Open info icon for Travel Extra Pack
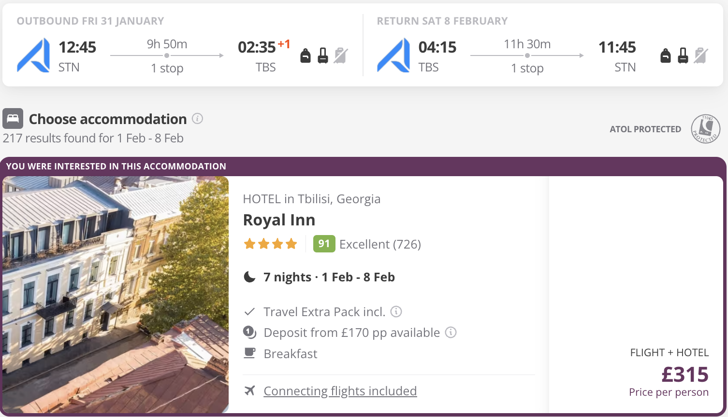This screenshot has width=728, height=417. click(x=396, y=311)
